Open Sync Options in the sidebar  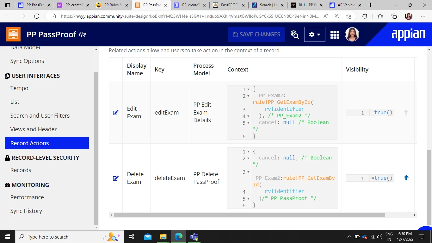[27, 61]
